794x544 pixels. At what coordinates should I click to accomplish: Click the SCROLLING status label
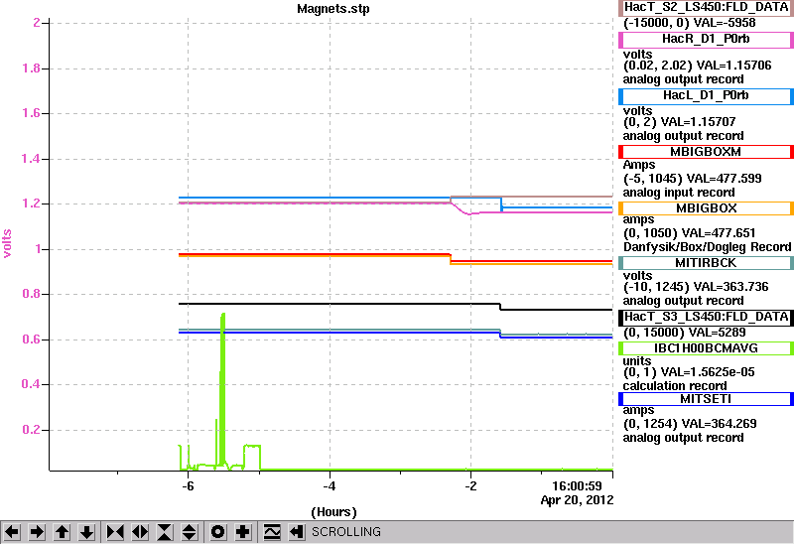coord(345,532)
